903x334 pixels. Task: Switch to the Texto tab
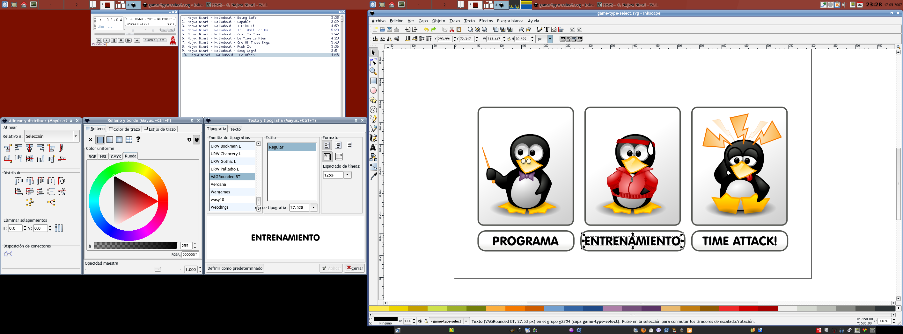[235, 129]
